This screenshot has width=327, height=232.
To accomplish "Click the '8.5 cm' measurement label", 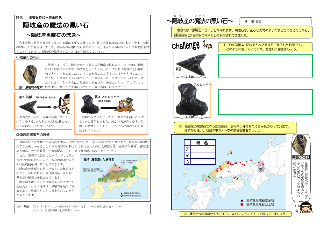I will pyautogui.click(x=190, y=117).
